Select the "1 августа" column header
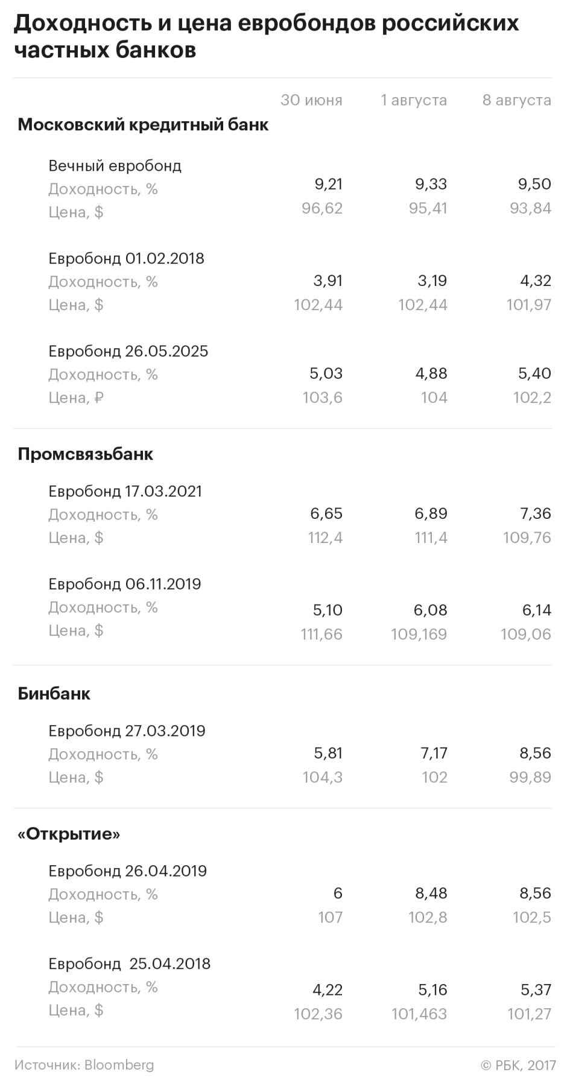The image size is (570, 1086). (x=414, y=100)
